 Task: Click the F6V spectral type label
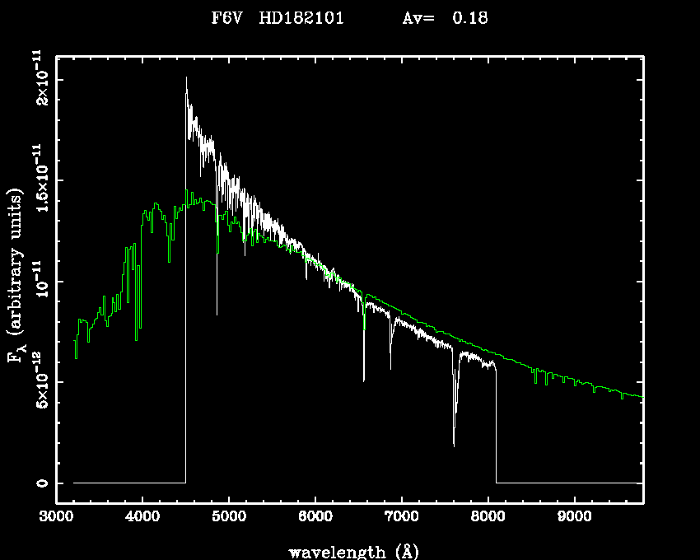pyautogui.click(x=229, y=17)
